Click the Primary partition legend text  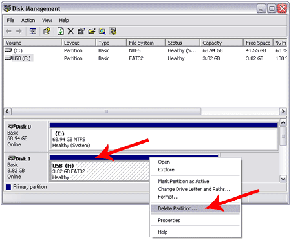(x=30, y=187)
